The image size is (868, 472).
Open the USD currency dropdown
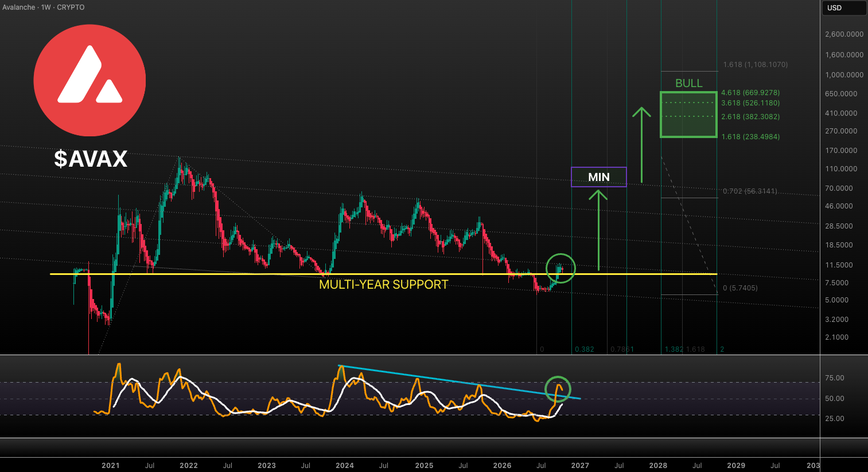click(x=844, y=8)
